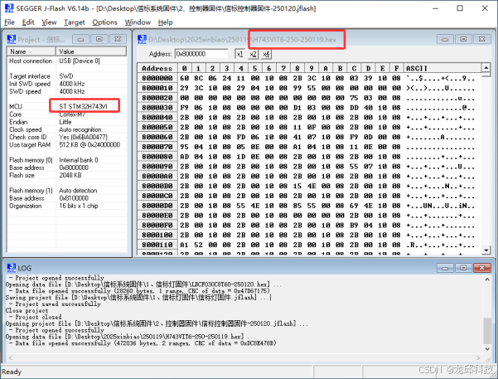Select x4 byte display width
Viewport: 498px width, 379px height.
[266, 54]
